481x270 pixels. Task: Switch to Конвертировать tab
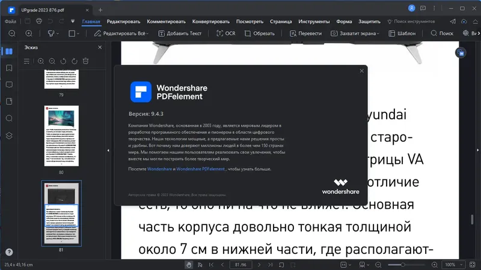click(211, 22)
